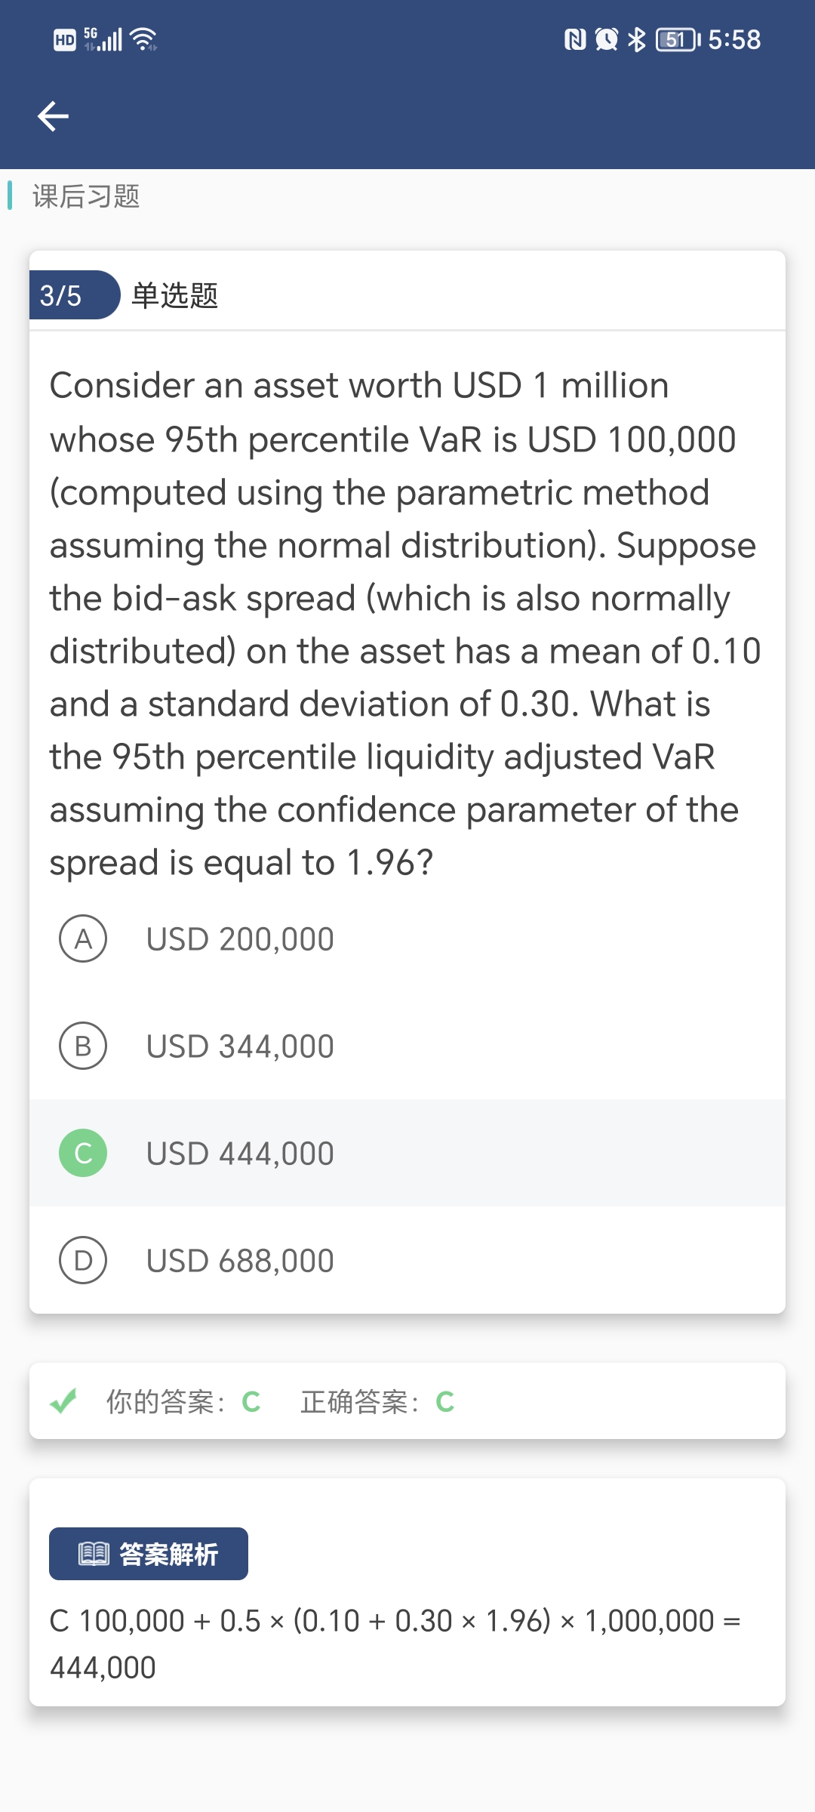Tap the 5G signal strength icon
The width and height of the screenshot is (815, 1812).
tap(103, 39)
